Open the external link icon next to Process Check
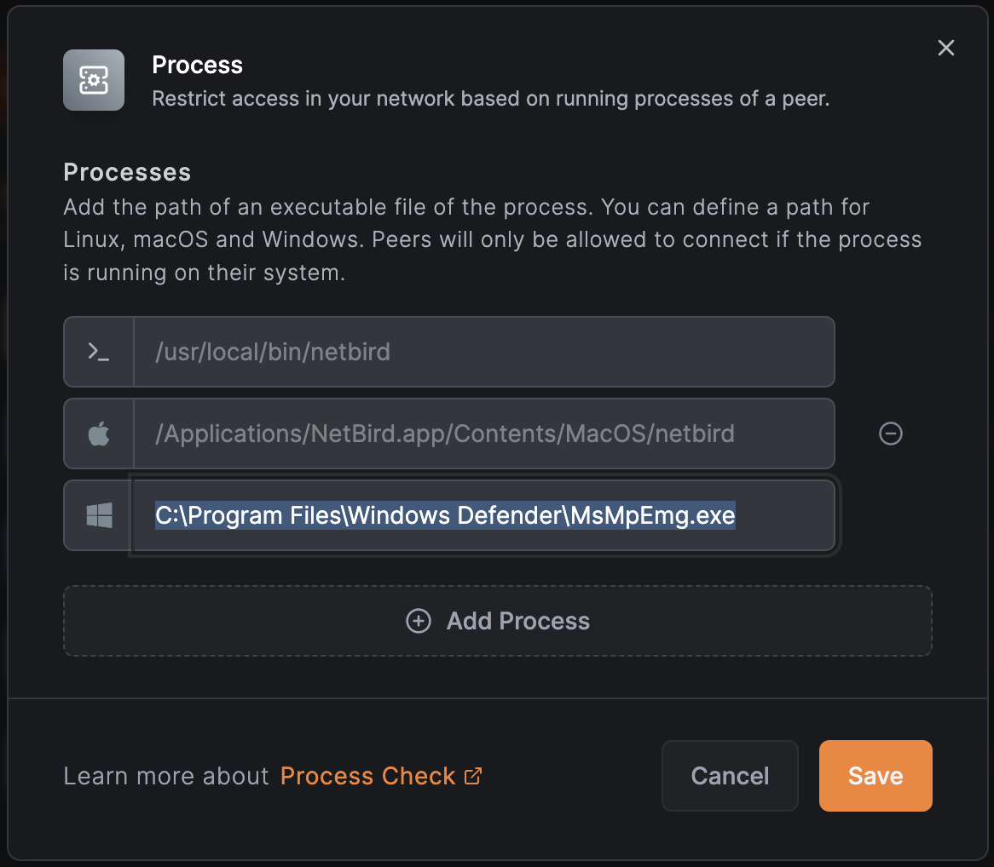This screenshot has width=994, height=867. 473,775
